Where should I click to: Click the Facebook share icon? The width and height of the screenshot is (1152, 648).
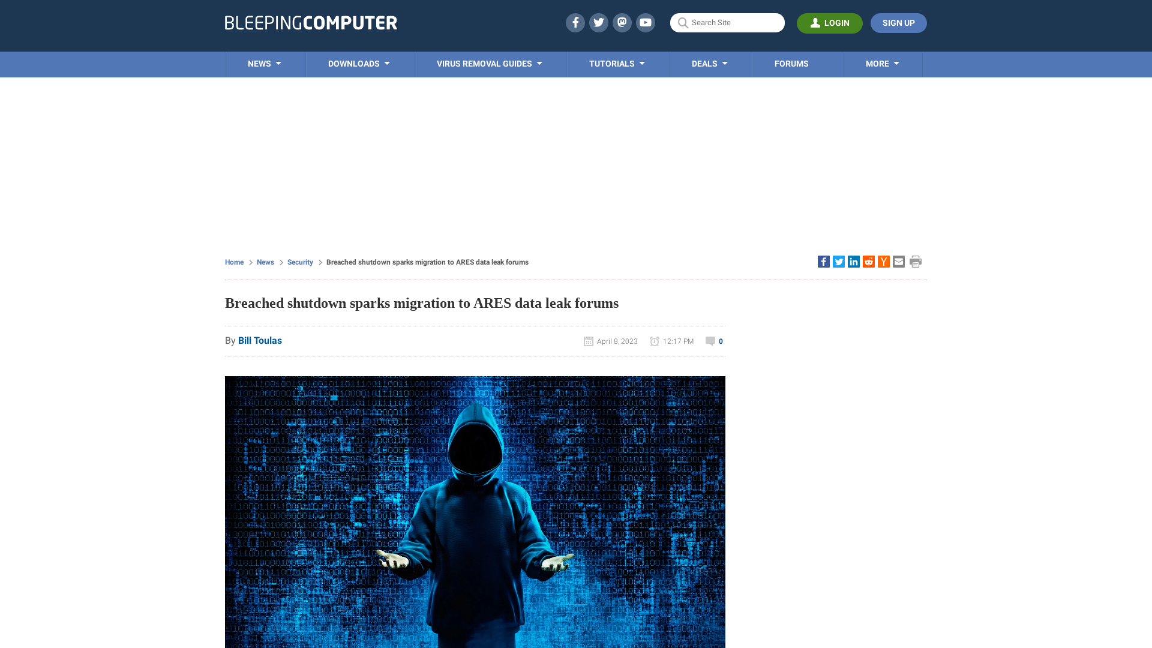(x=823, y=261)
